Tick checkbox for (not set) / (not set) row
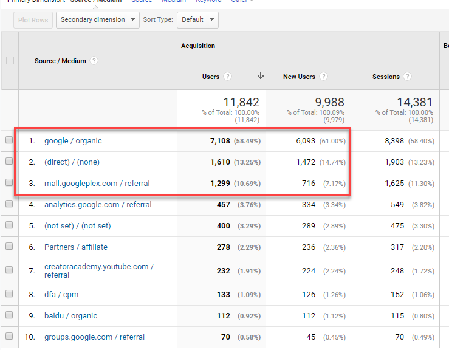 [9, 225]
